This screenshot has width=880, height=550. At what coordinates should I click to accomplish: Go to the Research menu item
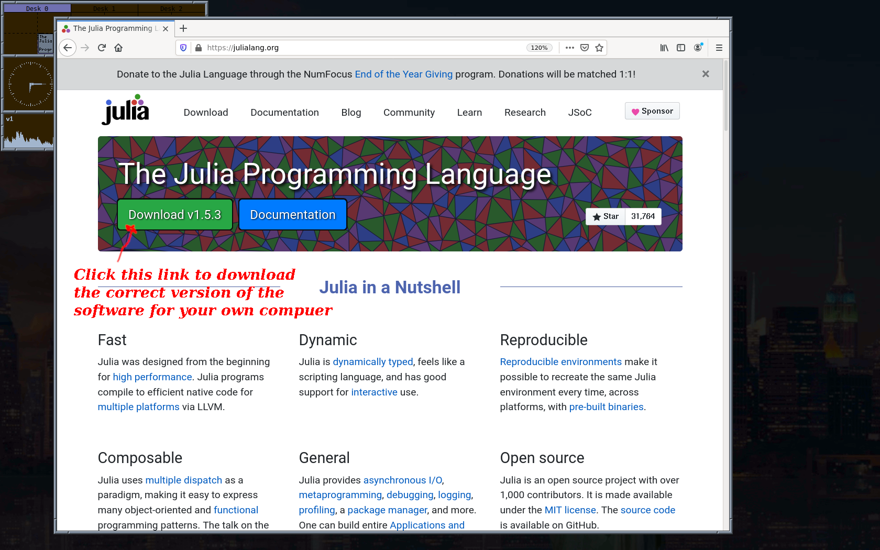click(x=525, y=113)
